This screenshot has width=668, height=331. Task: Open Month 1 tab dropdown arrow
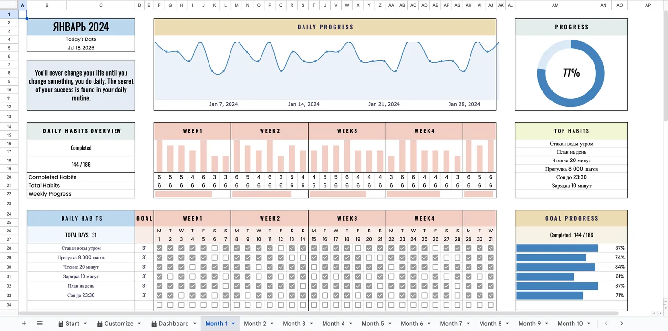point(233,324)
